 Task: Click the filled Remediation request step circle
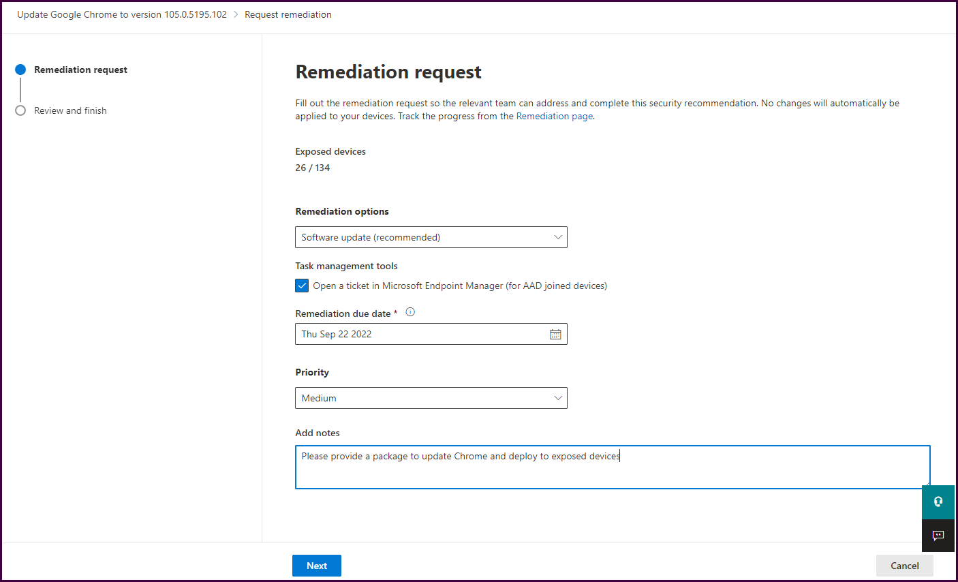[x=20, y=69]
